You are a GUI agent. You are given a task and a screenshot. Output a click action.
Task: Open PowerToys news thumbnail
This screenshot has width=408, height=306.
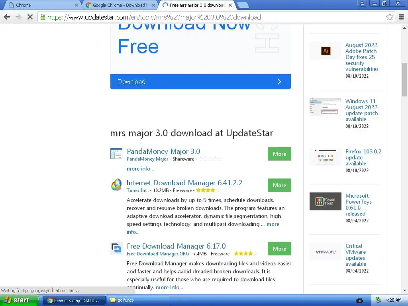[x=325, y=201]
